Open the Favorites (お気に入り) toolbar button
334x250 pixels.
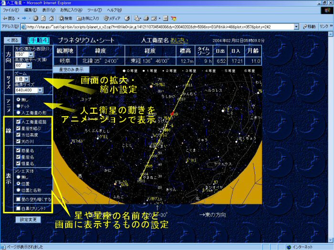pyautogui.click(x=88, y=19)
